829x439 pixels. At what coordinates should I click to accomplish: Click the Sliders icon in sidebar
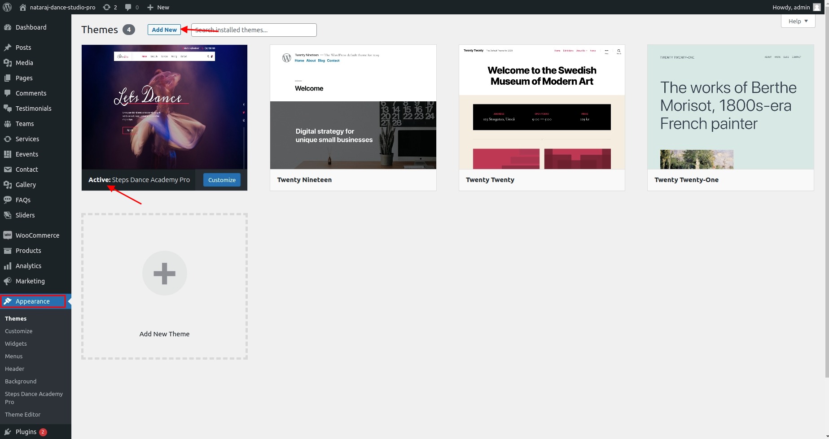tap(8, 215)
